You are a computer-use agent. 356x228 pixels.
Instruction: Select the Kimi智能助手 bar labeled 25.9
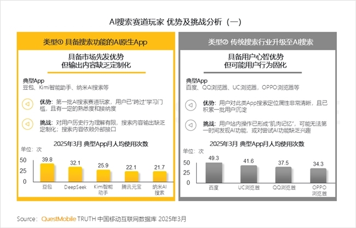point(104,176)
